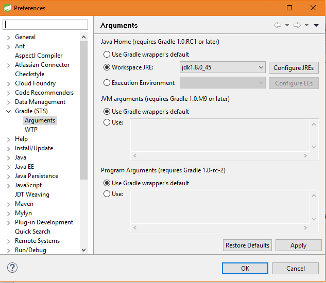Open the Execution Environment combo box
This screenshot has height=283, width=326.
click(x=222, y=83)
